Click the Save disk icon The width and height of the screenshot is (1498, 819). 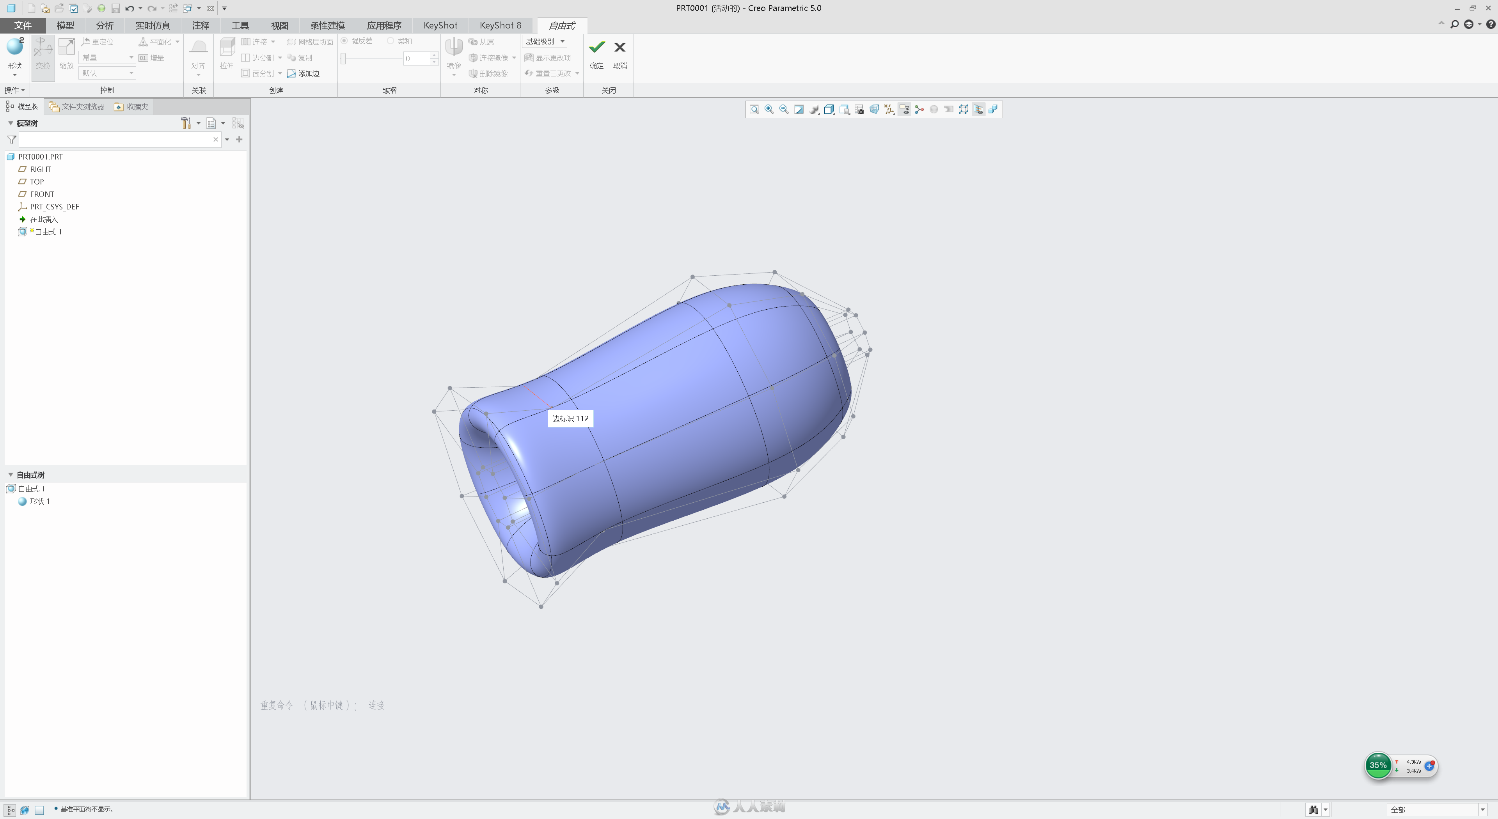click(x=116, y=8)
